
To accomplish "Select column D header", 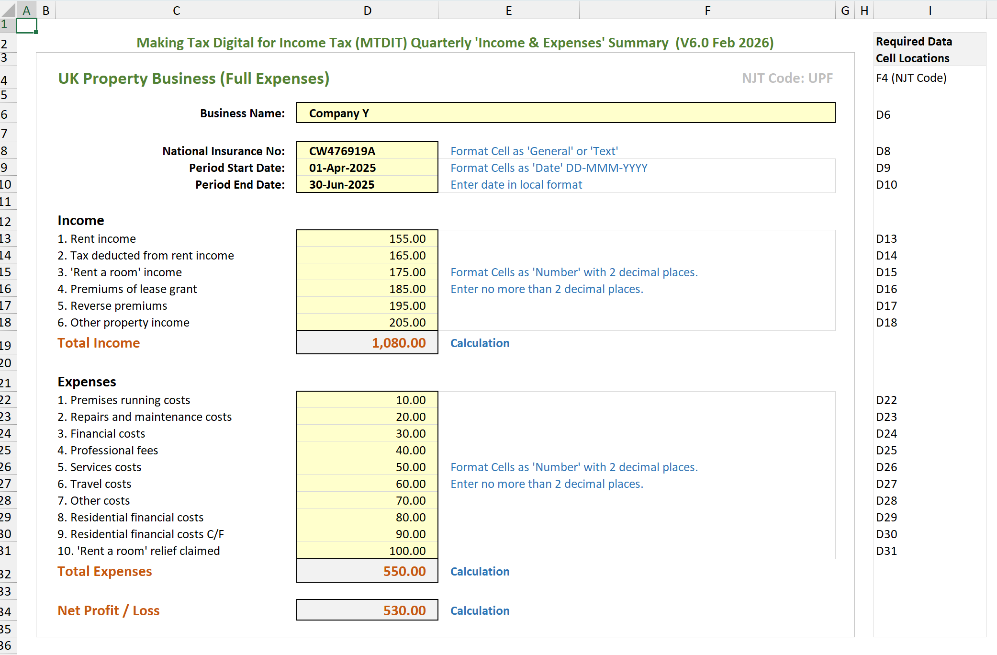I will (x=367, y=10).
